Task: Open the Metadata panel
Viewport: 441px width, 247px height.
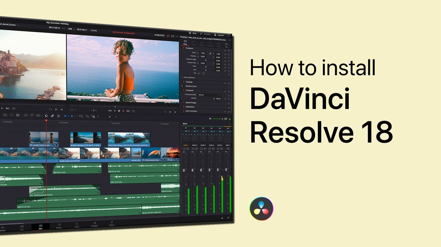Action: (208, 34)
